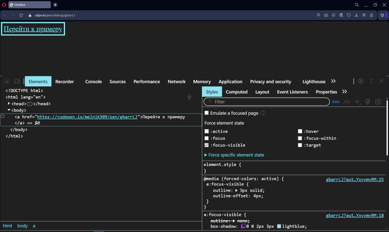Toggle the computed styles sidebar icon
Screen dimensions: 389x232
click(x=378, y=102)
